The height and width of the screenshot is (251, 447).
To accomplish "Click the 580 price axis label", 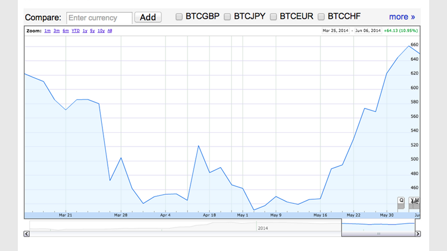I will coord(415,102).
